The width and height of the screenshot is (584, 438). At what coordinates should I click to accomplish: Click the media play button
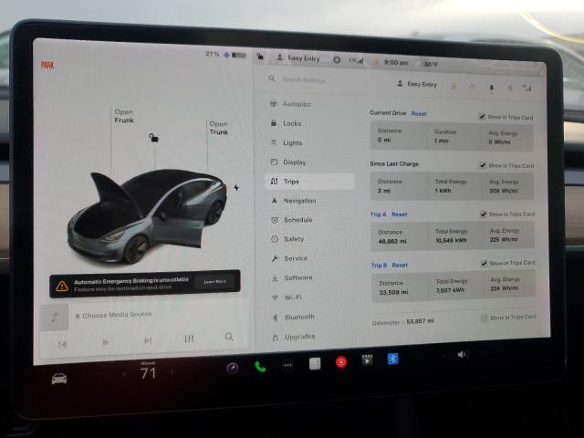[106, 342]
